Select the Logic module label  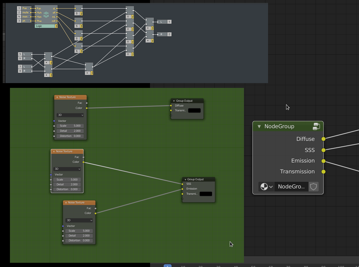tap(45, 26)
